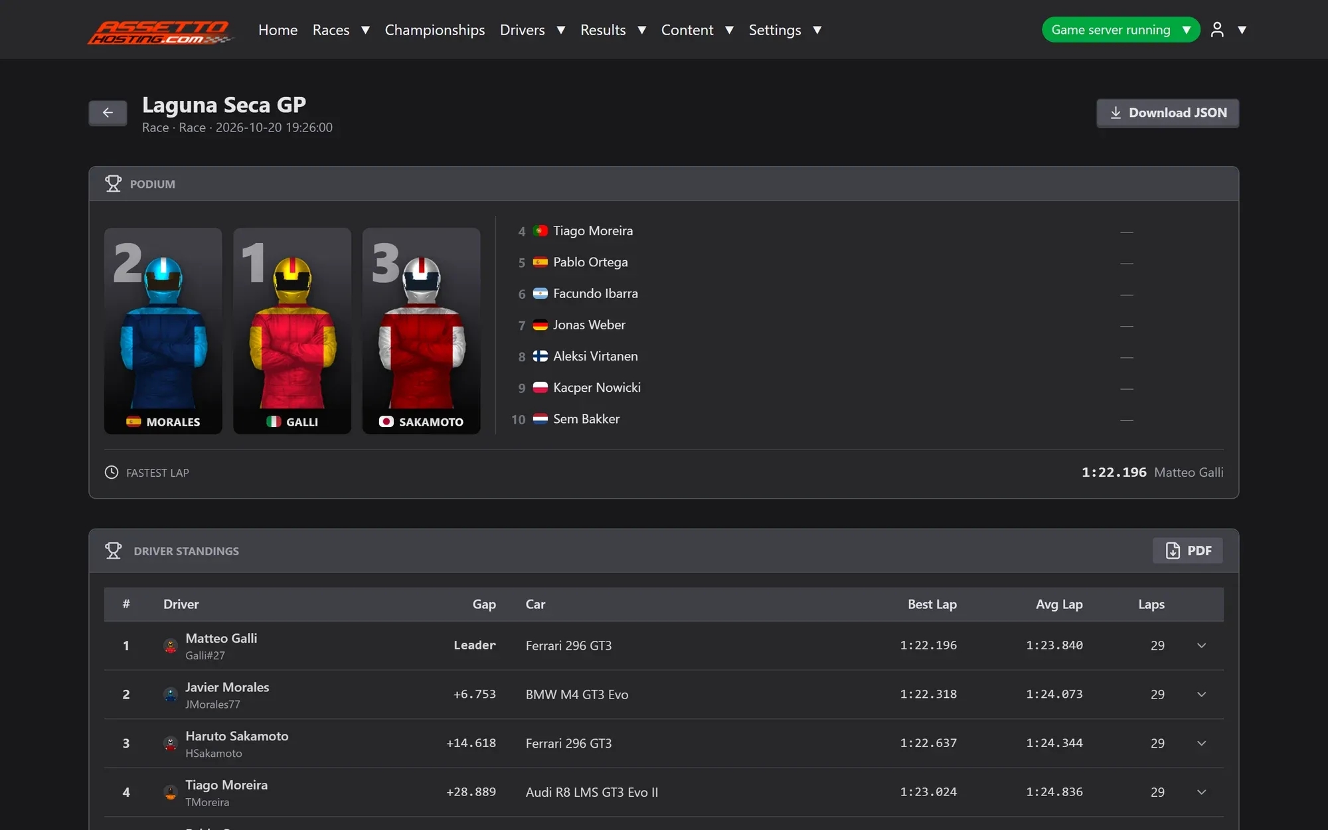The width and height of the screenshot is (1328, 830).
Task: Expand Tiago Moreira's row details chevron
Action: coord(1201,792)
